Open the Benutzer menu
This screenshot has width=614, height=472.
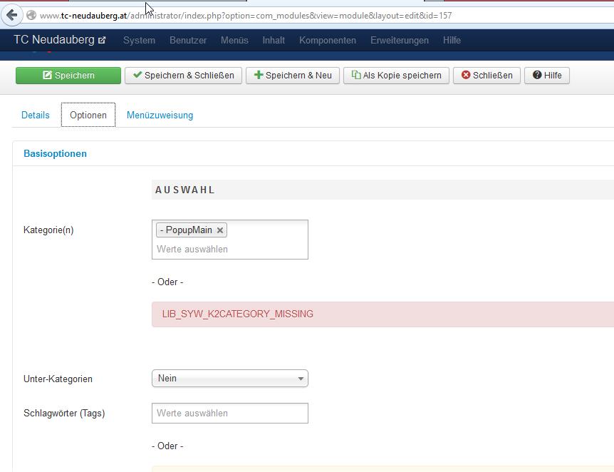click(188, 41)
